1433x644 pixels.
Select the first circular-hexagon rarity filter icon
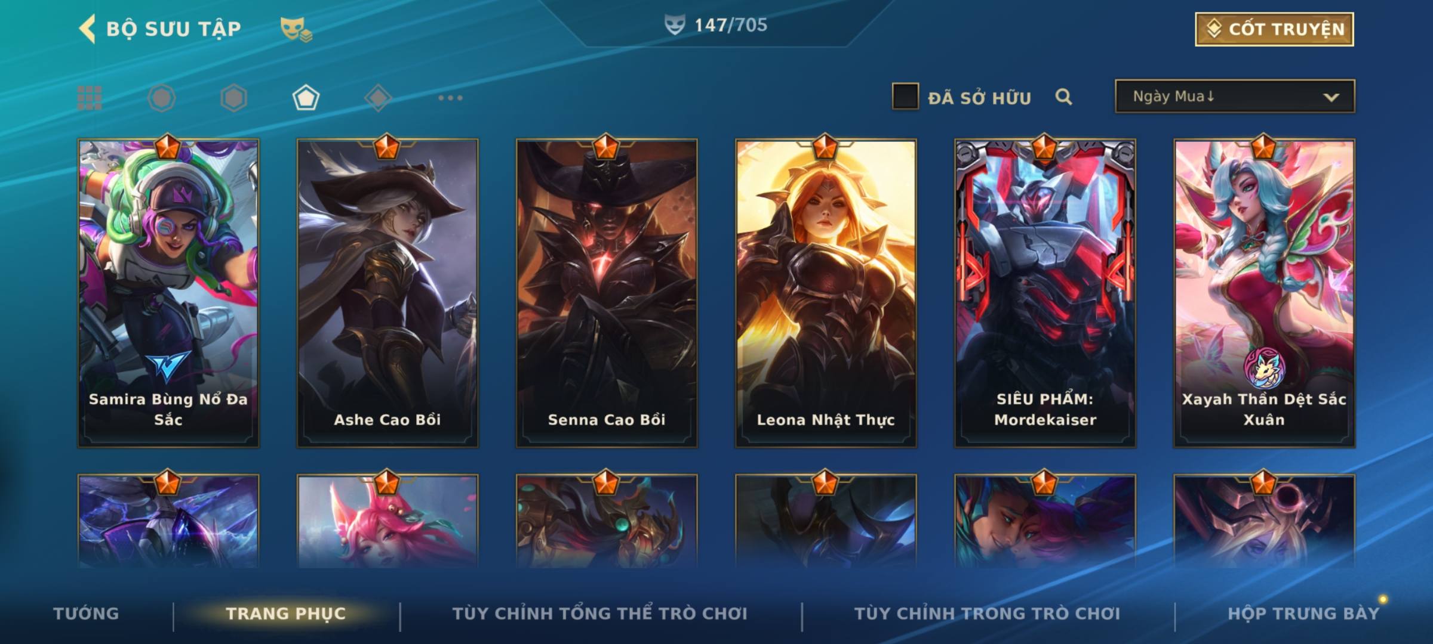[x=162, y=98]
